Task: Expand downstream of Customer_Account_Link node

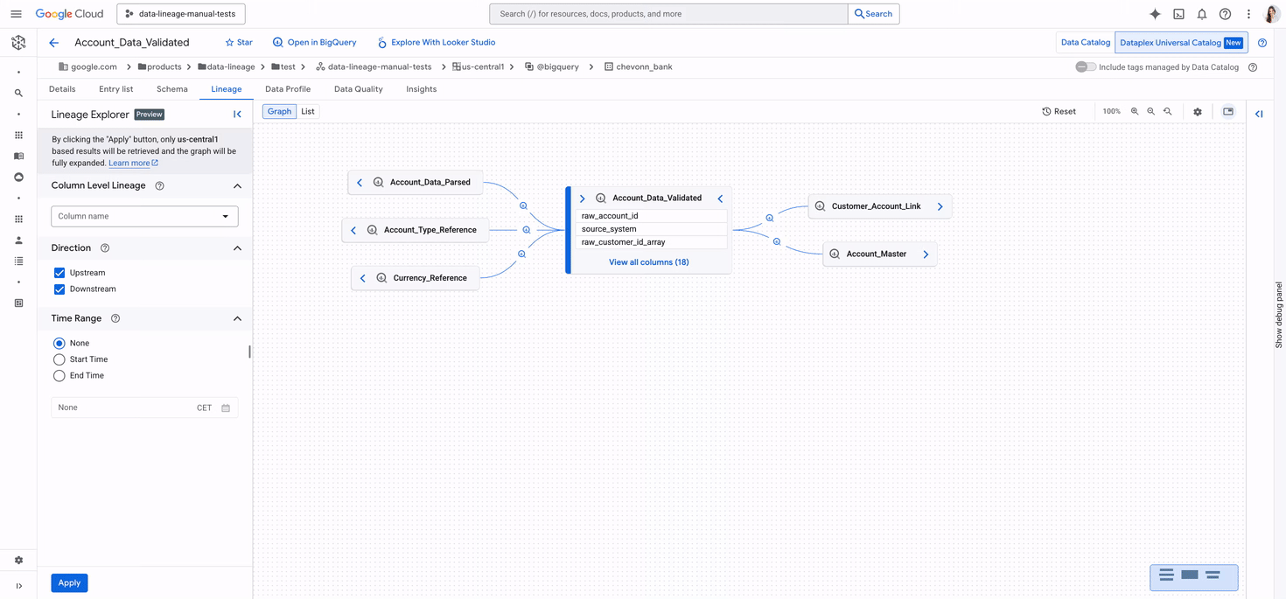Action: point(940,207)
